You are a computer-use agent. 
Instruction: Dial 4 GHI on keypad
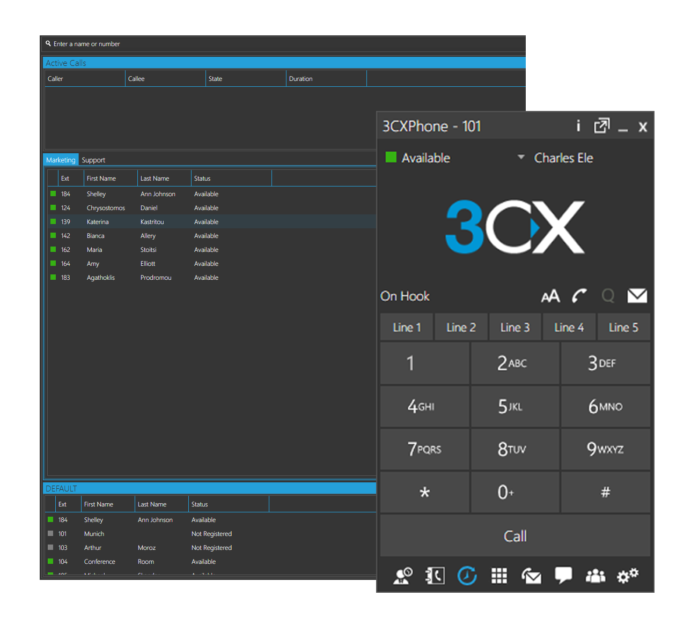(x=425, y=406)
